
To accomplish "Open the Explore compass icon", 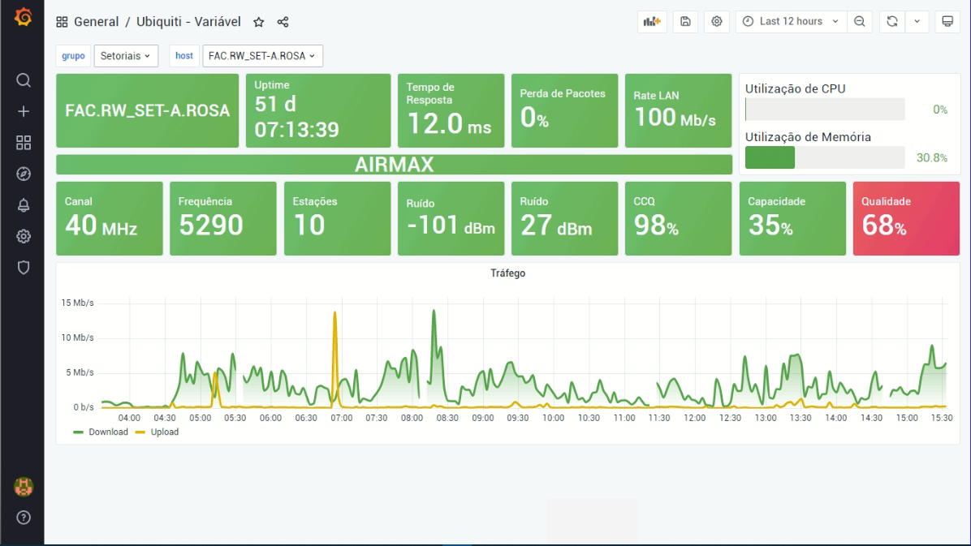I will [24, 174].
